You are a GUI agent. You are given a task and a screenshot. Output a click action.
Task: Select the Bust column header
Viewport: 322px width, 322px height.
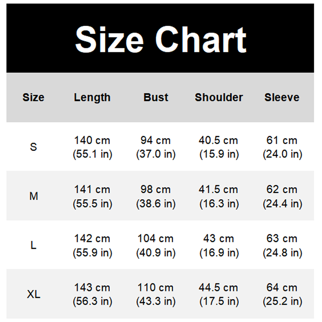156,97
